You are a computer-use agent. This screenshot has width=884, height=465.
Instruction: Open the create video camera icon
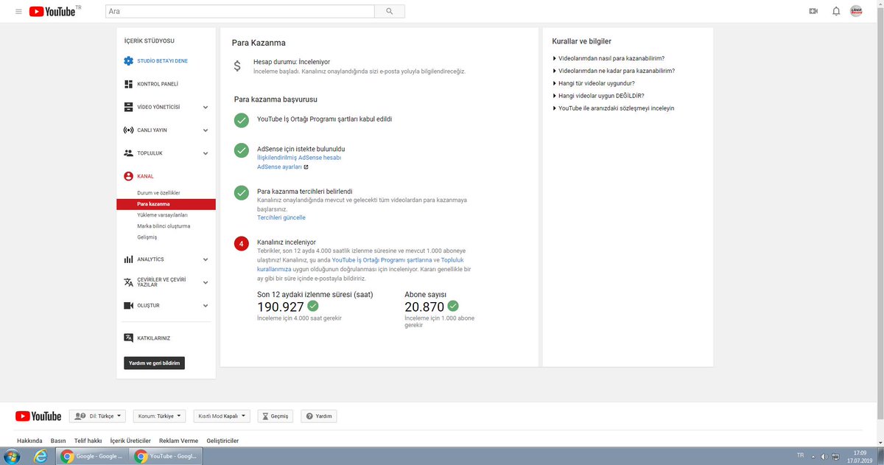click(x=813, y=11)
